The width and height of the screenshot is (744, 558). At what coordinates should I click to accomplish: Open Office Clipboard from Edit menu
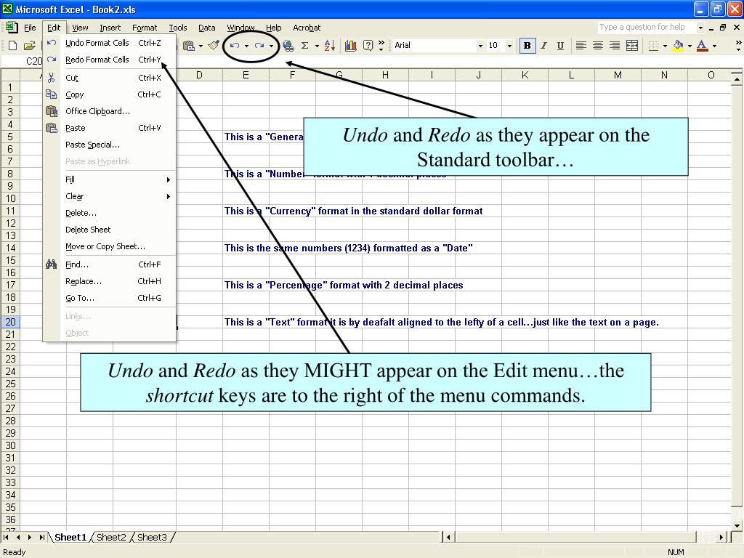[x=109, y=111]
